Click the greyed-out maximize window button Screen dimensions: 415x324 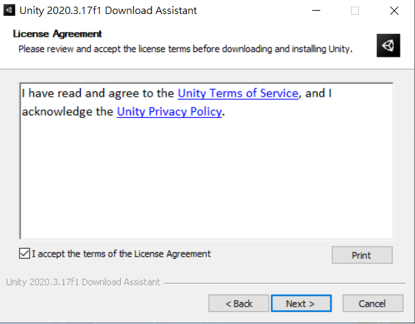(355, 11)
